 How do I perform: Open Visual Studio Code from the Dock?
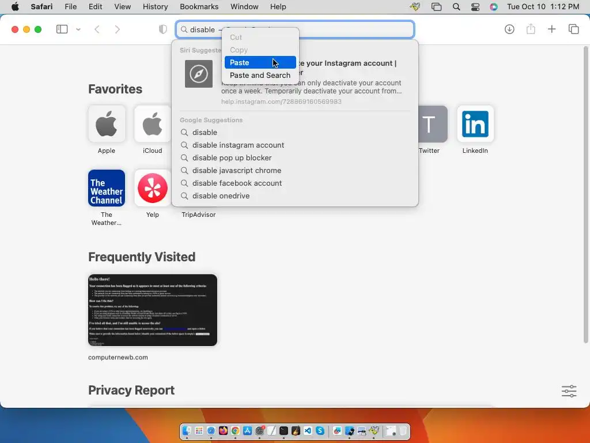[x=308, y=430]
